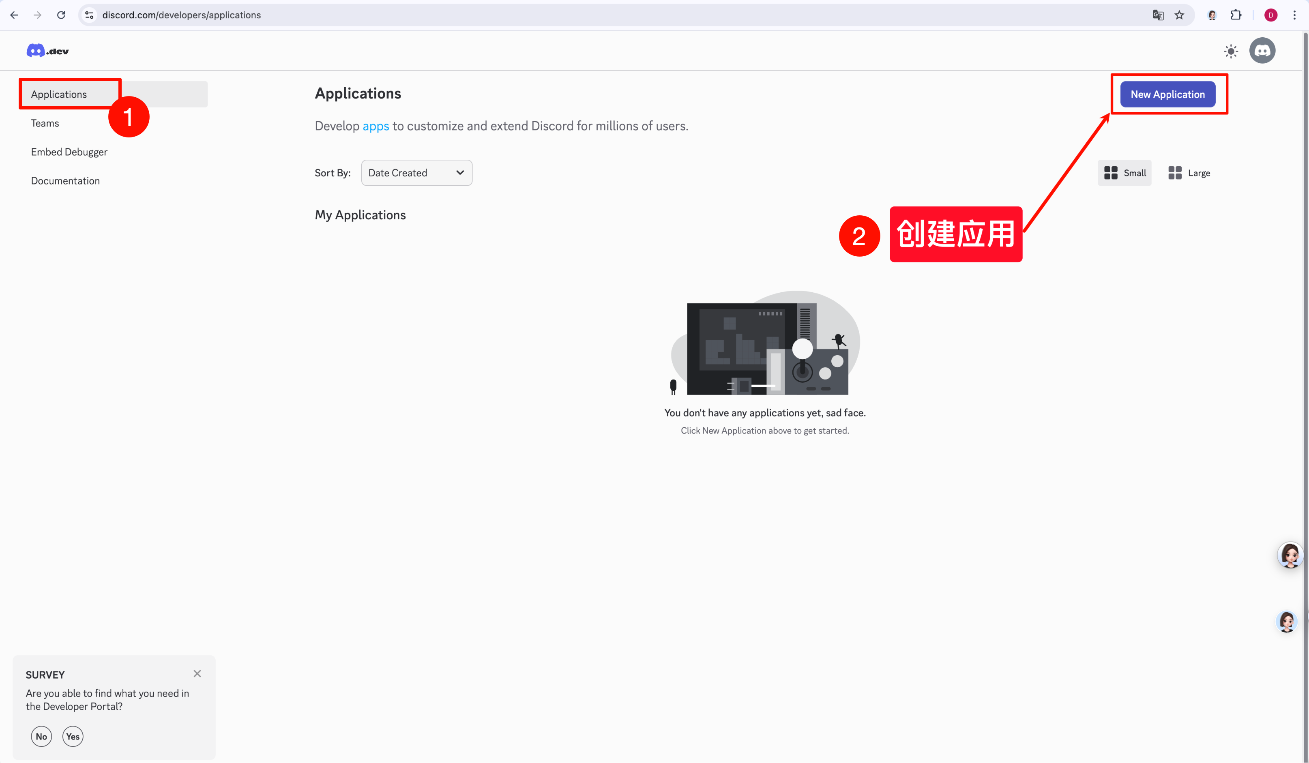1309x763 pixels.
Task: Reload the page in browser
Action: pos(61,15)
